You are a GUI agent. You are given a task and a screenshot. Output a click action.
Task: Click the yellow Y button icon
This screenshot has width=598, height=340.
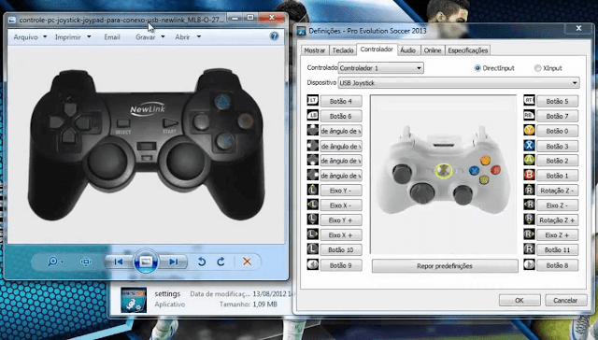pyautogui.click(x=529, y=131)
